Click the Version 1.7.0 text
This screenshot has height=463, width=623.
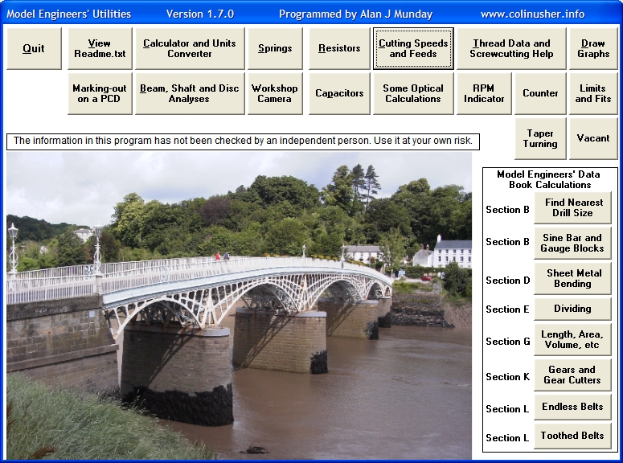200,14
